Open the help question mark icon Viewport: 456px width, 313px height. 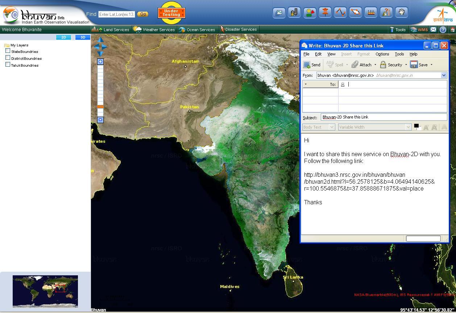click(x=443, y=30)
